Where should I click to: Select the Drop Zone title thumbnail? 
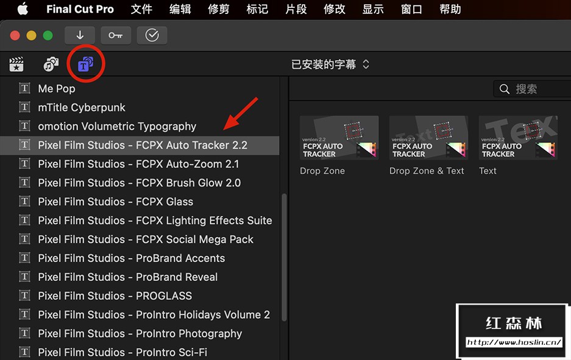(339, 138)
